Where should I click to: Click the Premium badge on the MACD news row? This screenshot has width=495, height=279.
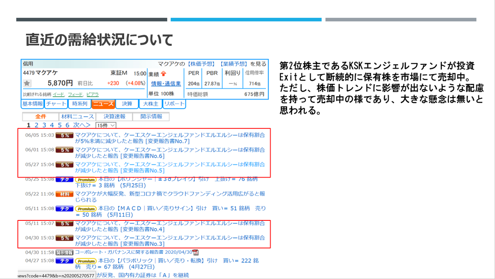coord(85,209)
